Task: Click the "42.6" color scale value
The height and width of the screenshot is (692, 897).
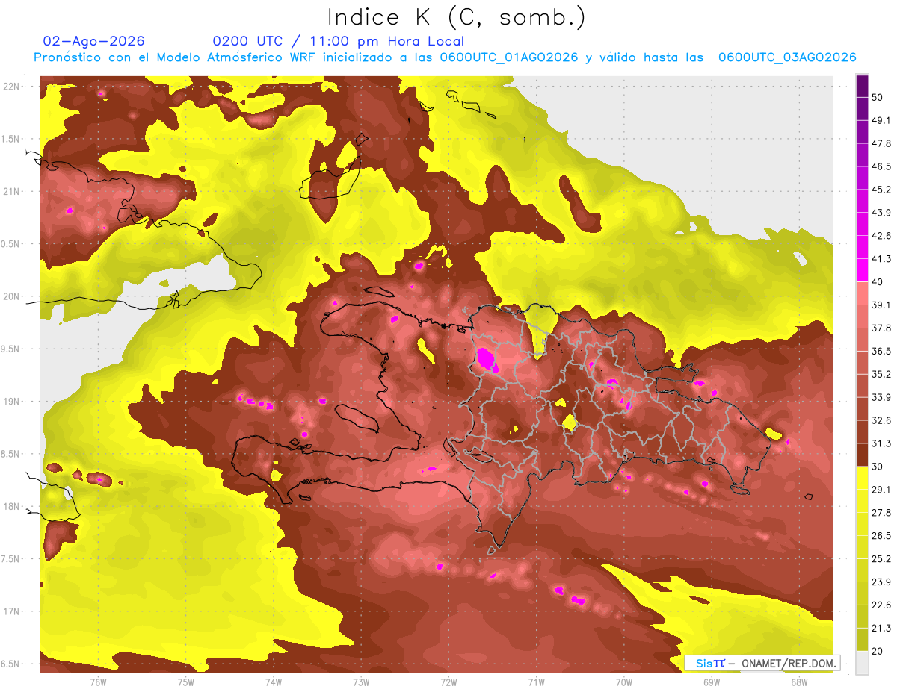Action: 882,236
